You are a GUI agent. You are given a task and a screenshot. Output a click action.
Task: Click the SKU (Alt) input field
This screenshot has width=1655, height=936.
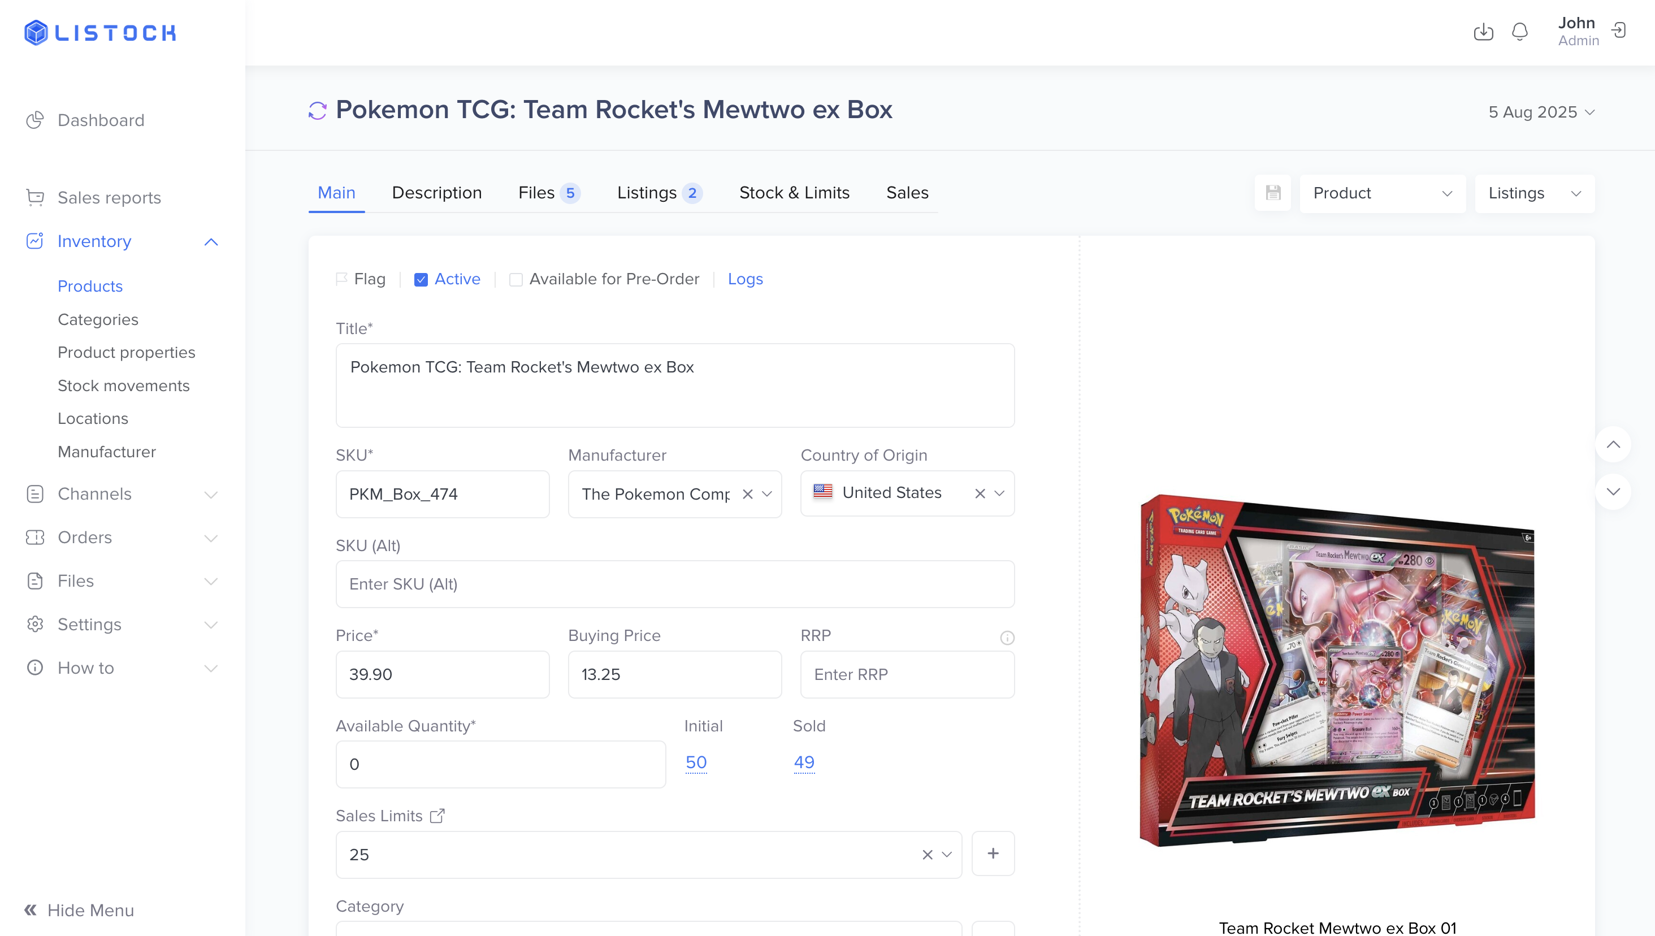coord(675,584)
